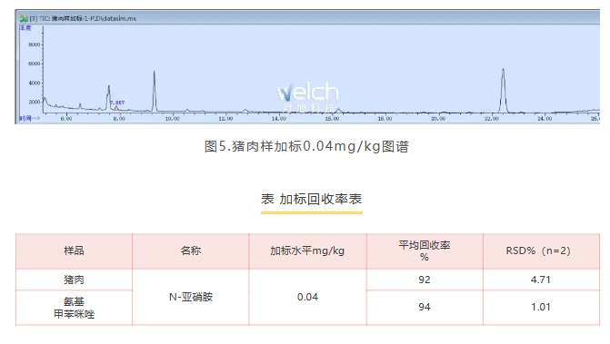Click the TIC window title bar icon

(x=24, y=18)
